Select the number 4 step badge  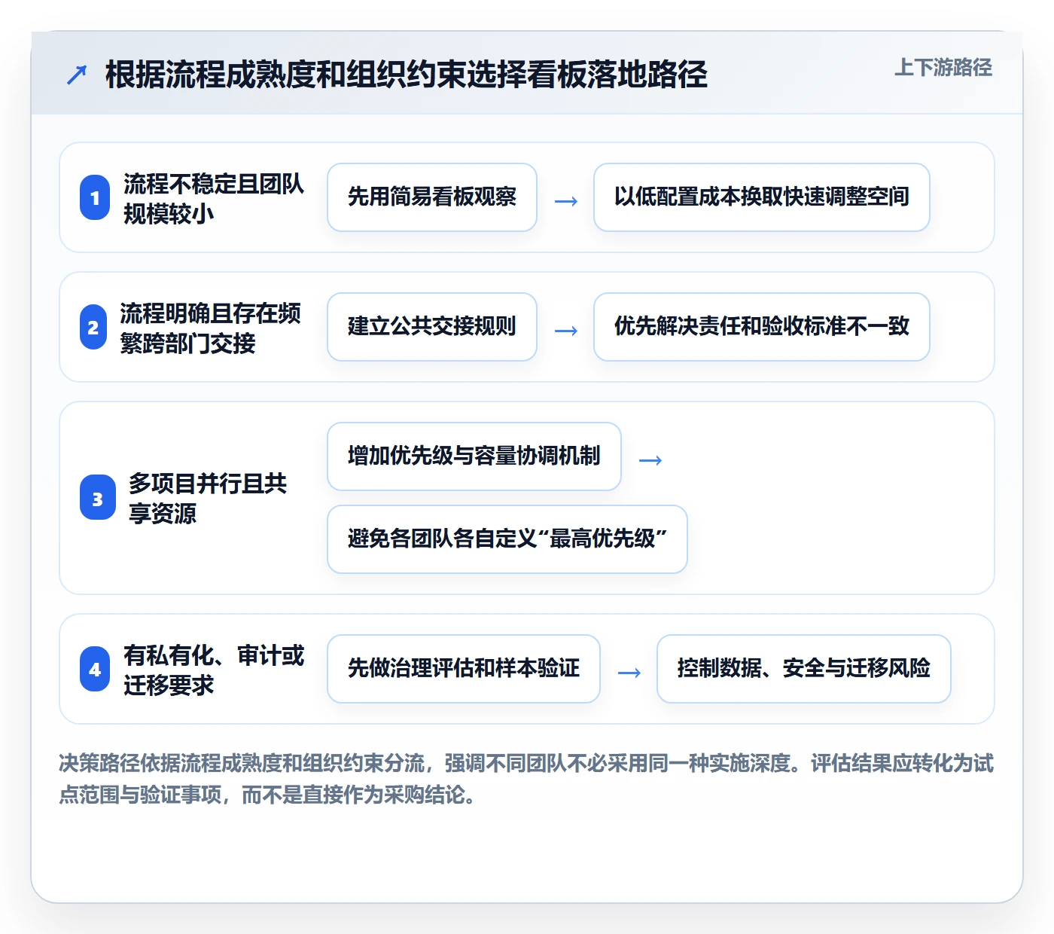[95, 669]
